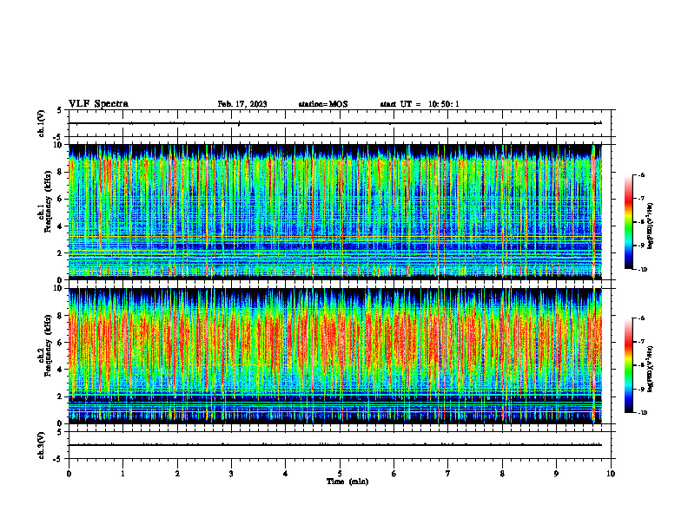This screenshot has height=531, width=688.
Task: Click inside the ch.2 spectrogram panel
Action: [335, 356]
